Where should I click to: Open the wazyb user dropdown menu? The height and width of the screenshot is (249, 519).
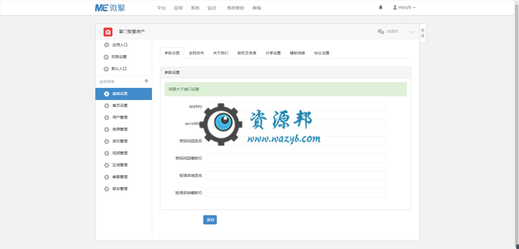point(404,7)
